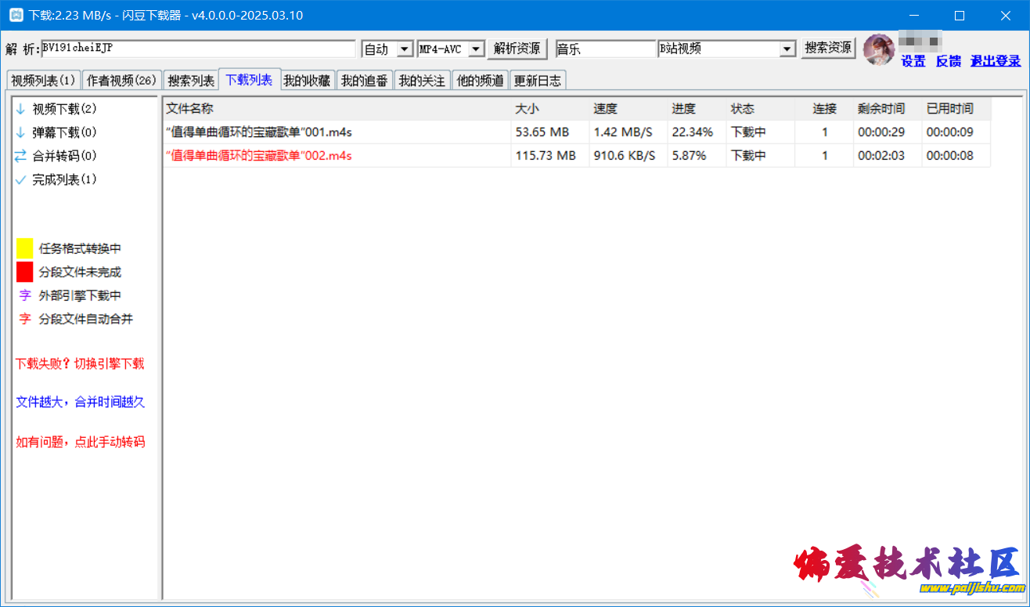Image resolution: width=1030 pixels, height=607 pixels.
Task: Click the app logo icon in title bar
Action: [x=16, y=16]
